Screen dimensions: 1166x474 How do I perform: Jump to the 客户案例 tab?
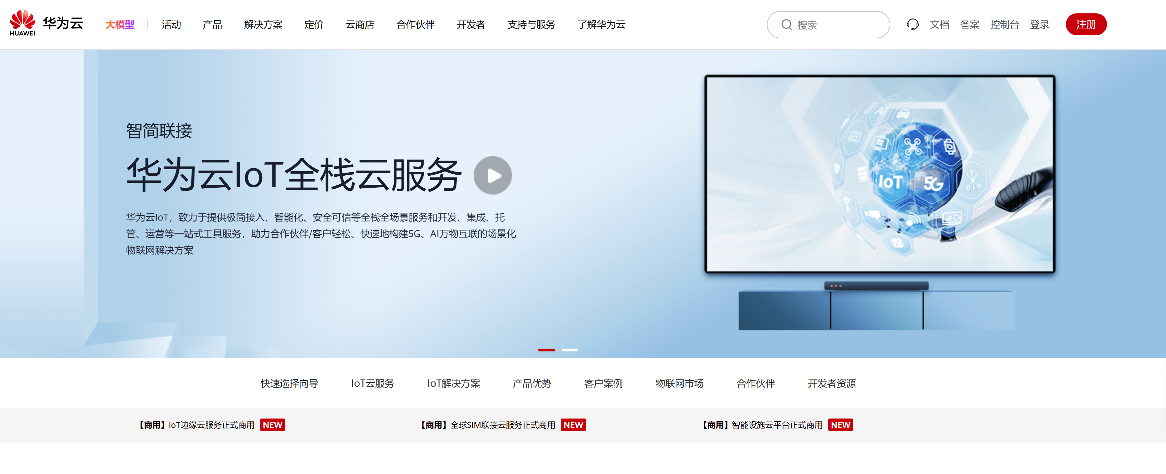603,383
